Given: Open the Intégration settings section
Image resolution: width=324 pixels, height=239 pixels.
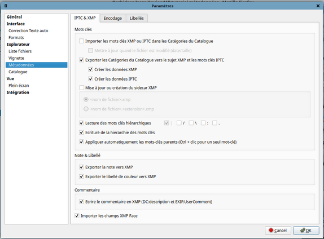Looking at the screenshot, I should (x=17, y=92).
